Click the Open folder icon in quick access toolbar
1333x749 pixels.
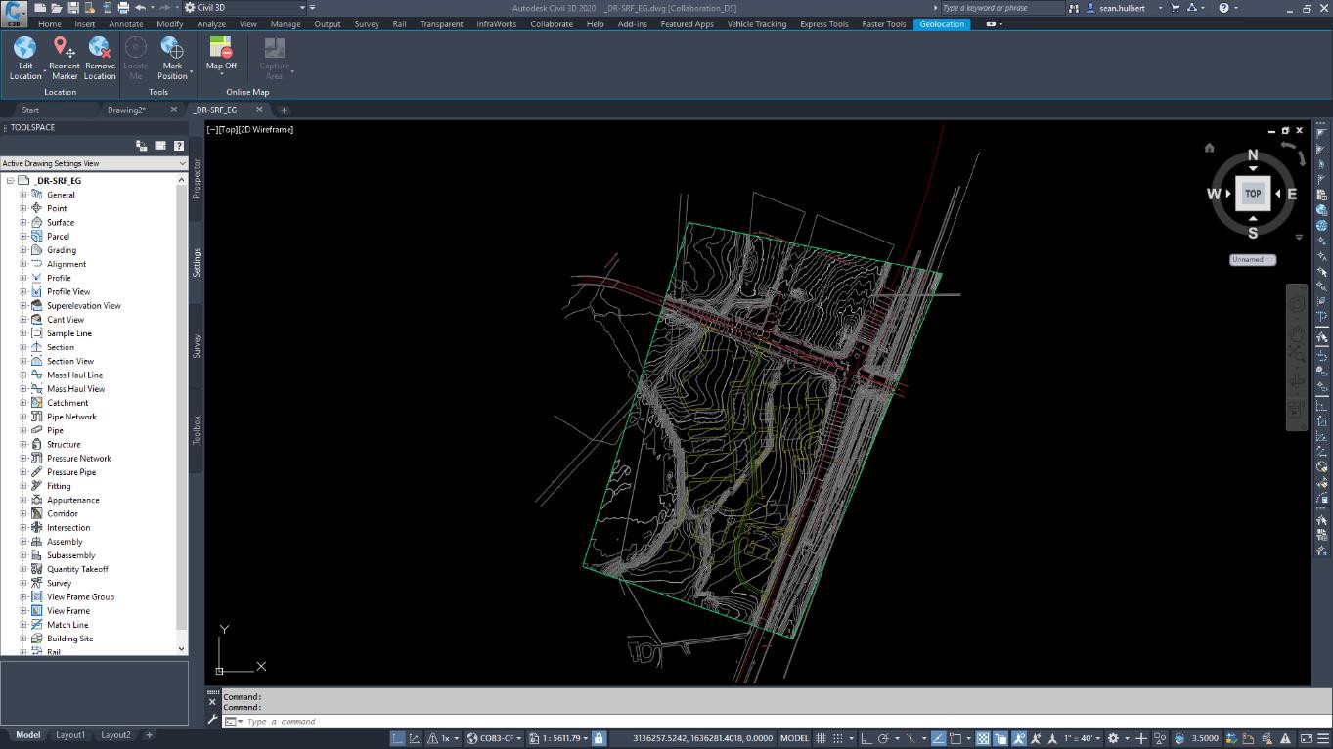57,8
